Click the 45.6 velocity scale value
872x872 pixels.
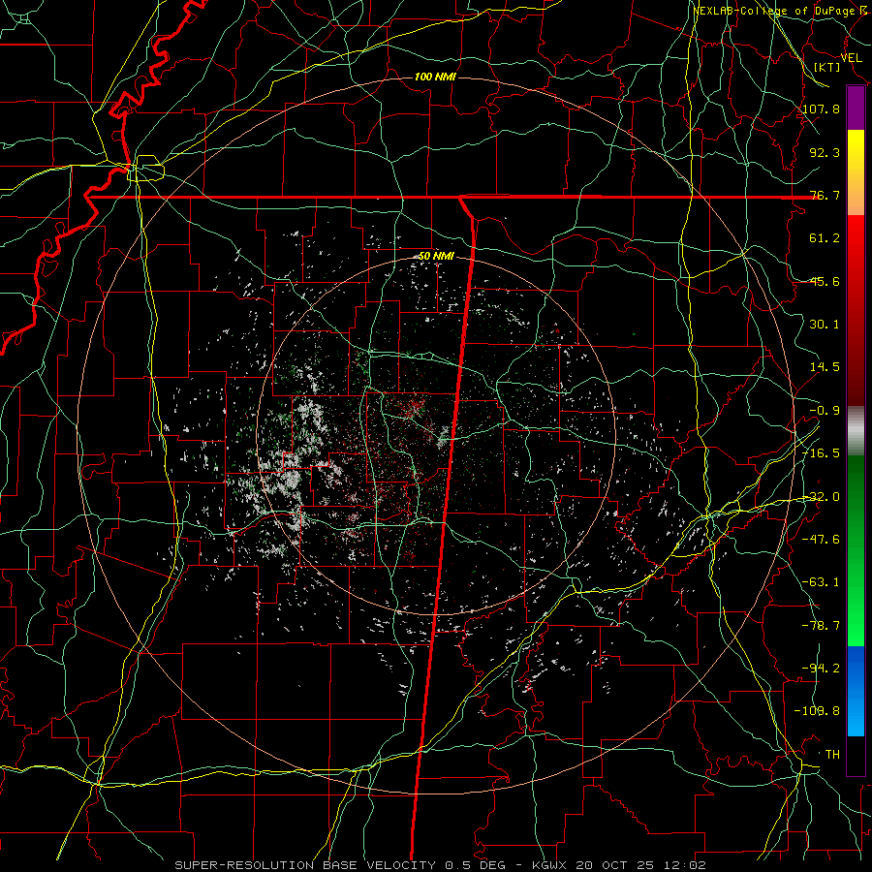click(x=825, y=281)
